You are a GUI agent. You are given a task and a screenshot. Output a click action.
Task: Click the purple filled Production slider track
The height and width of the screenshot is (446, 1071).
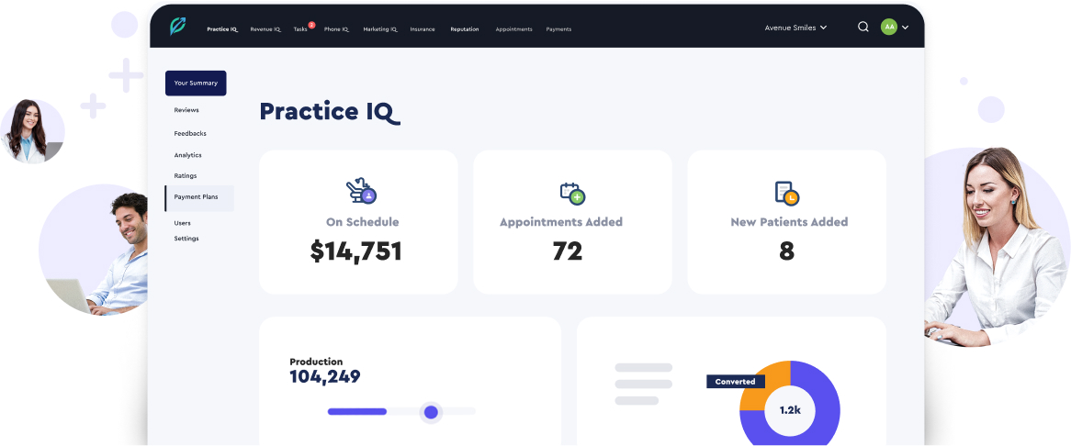tap(357, 412)
